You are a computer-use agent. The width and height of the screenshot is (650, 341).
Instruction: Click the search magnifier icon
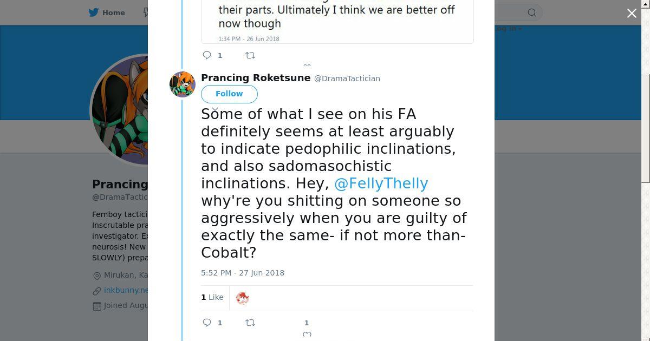(532, 12)
